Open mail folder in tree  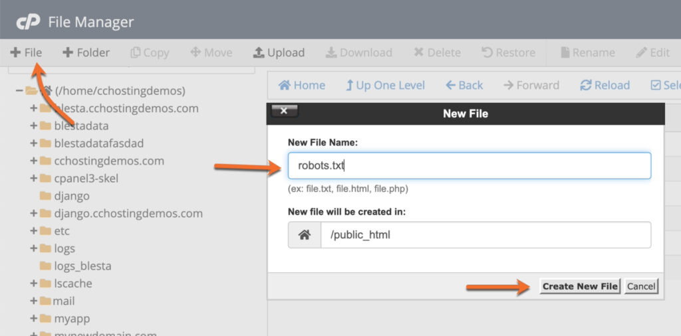(64, 301)
